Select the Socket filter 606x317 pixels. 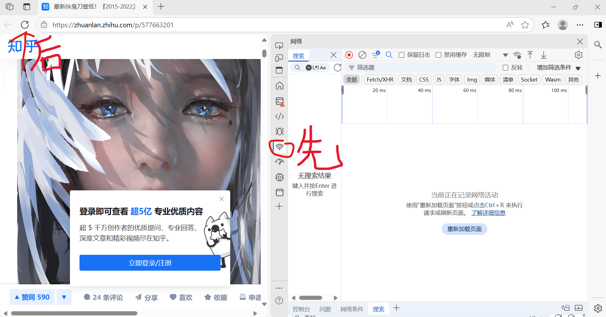(x=529, y=80)
